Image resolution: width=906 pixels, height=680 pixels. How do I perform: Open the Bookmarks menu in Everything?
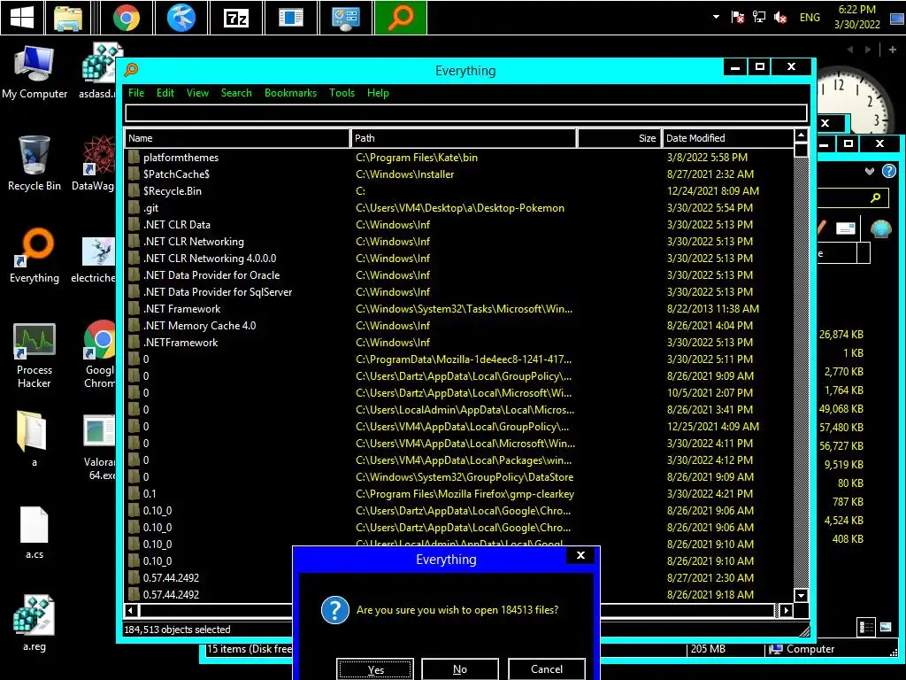[x=290, y=93]
